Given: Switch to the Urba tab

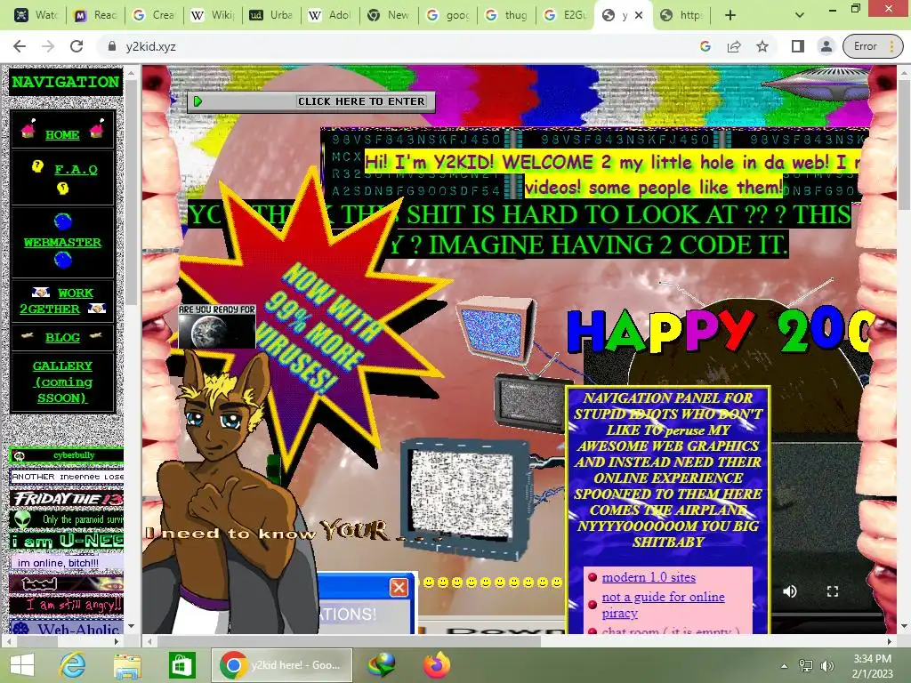Looking at the screenshot, I should [x=272, y=15].
